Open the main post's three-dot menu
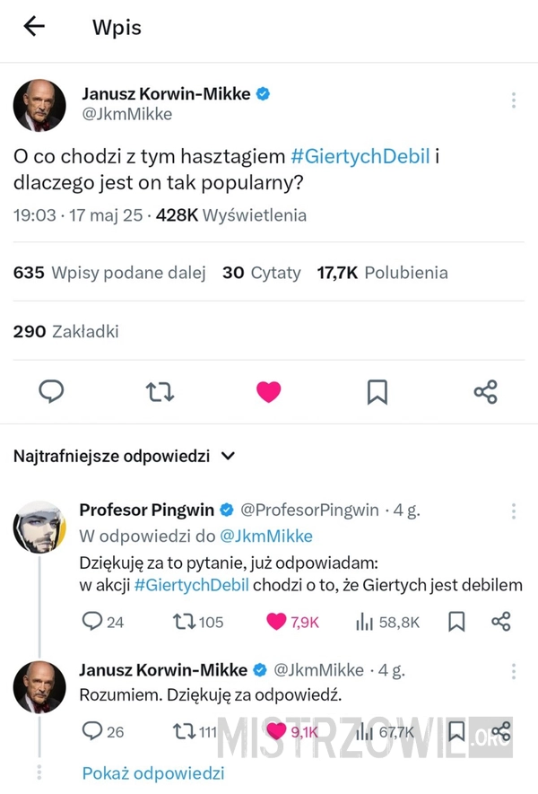 513,100
